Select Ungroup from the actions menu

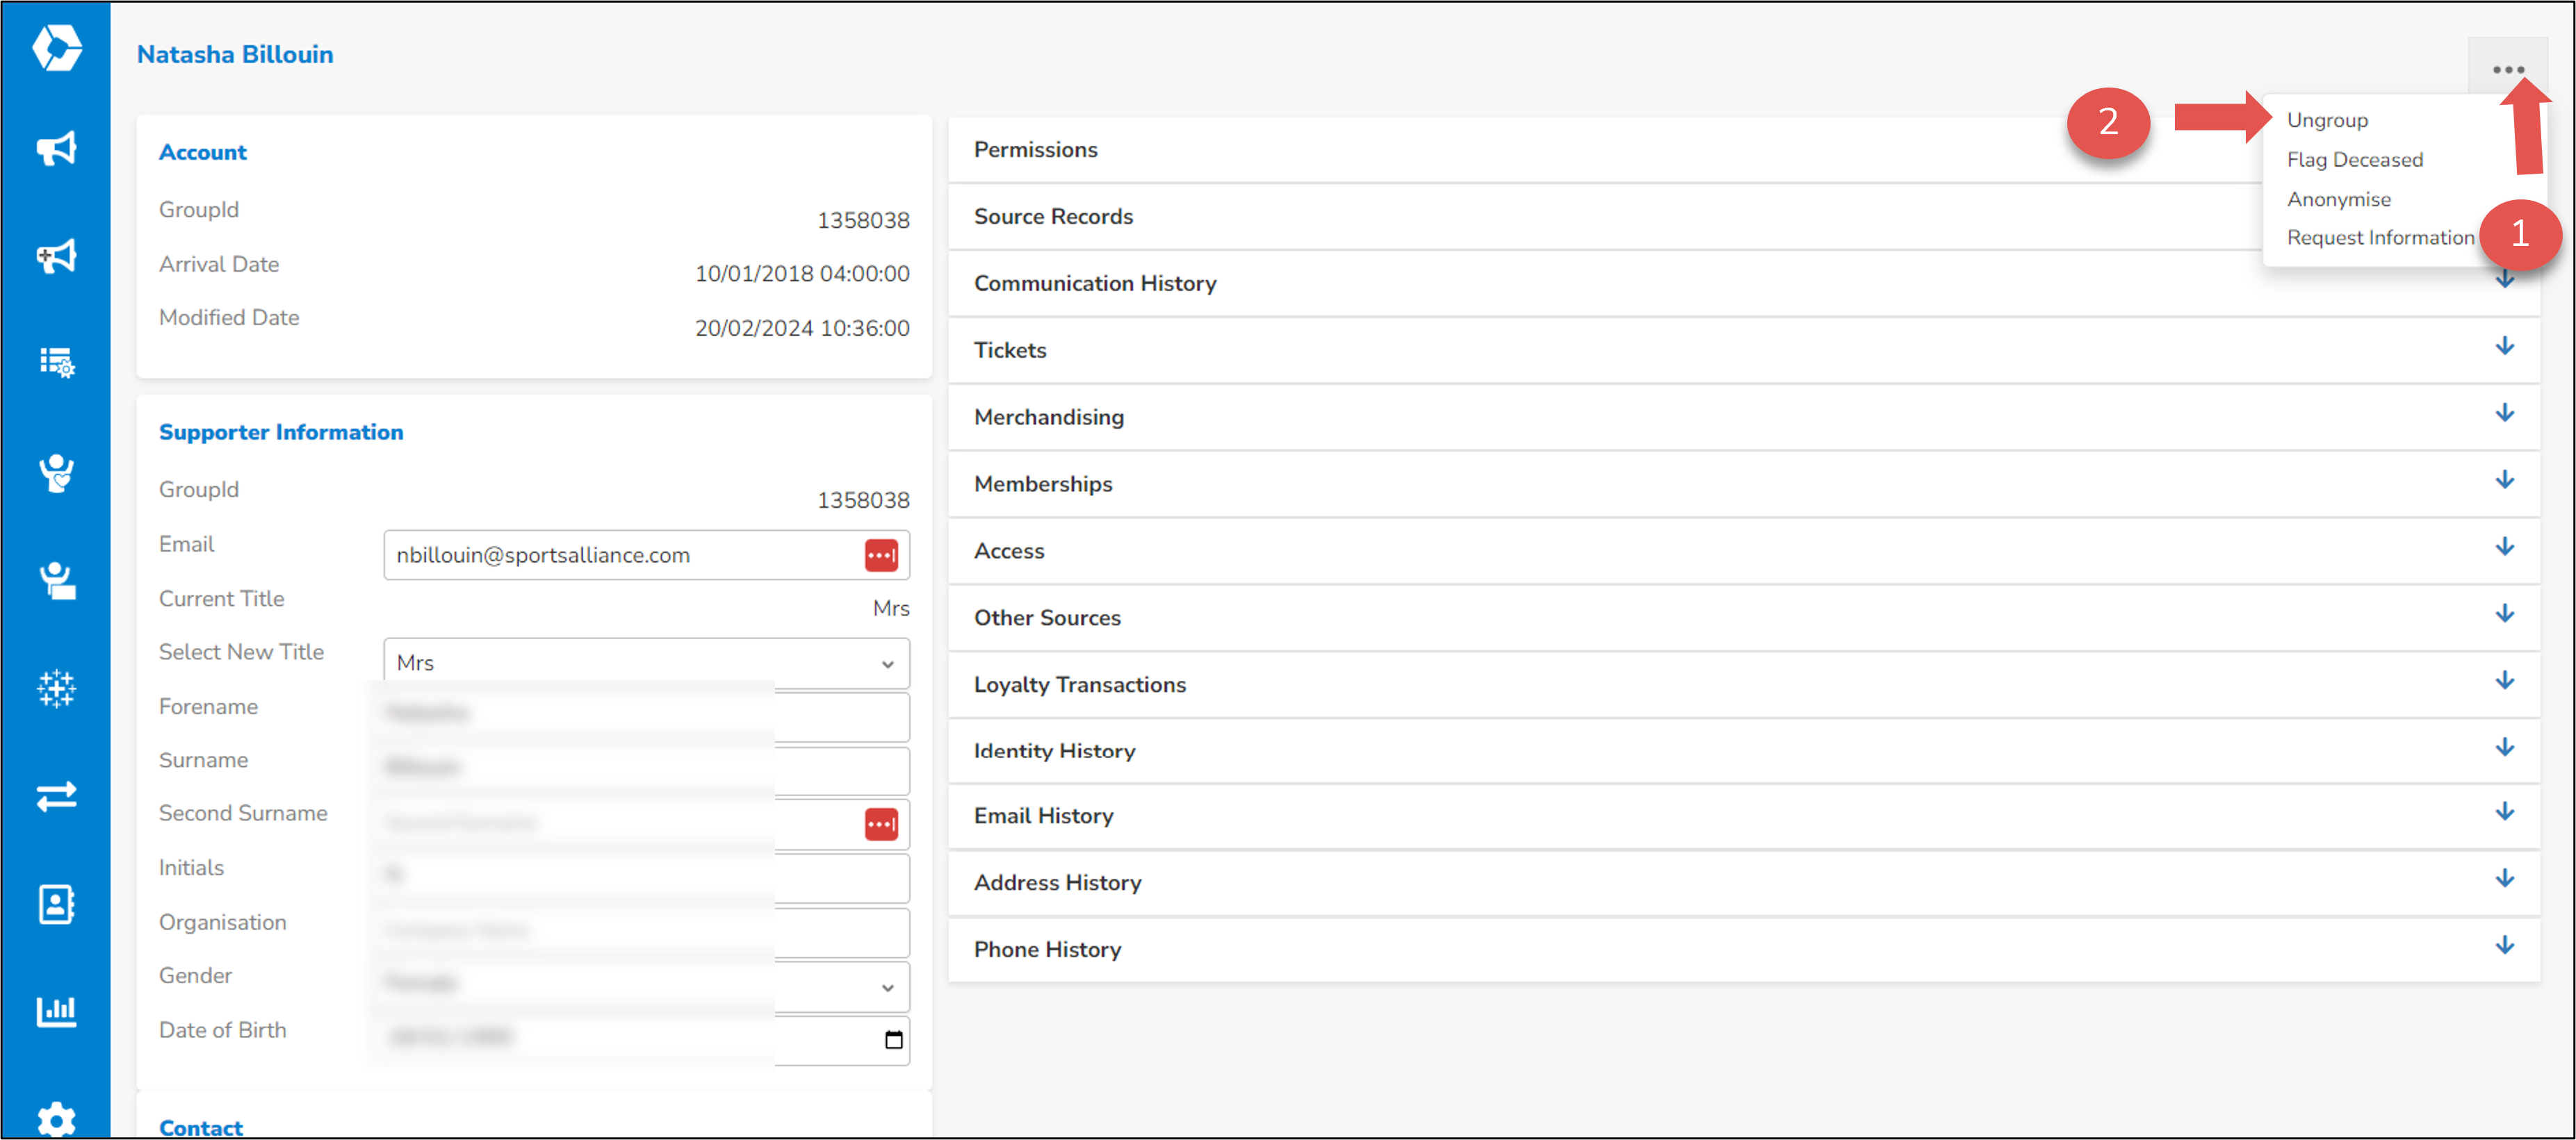(2328, 119)
